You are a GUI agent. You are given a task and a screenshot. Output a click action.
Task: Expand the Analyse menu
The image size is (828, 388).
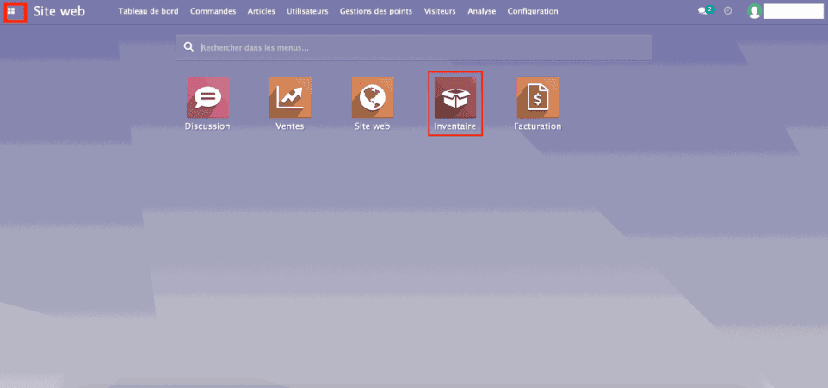pyautogui.click(x=482, y=11)
